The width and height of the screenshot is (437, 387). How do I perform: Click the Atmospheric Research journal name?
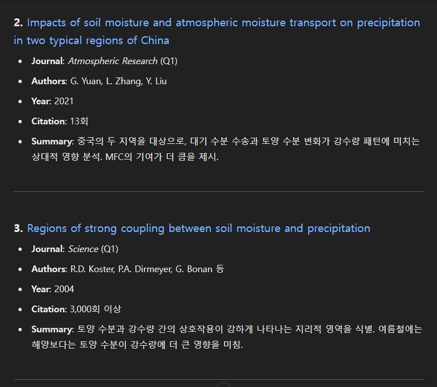click(x=113, y=61)
